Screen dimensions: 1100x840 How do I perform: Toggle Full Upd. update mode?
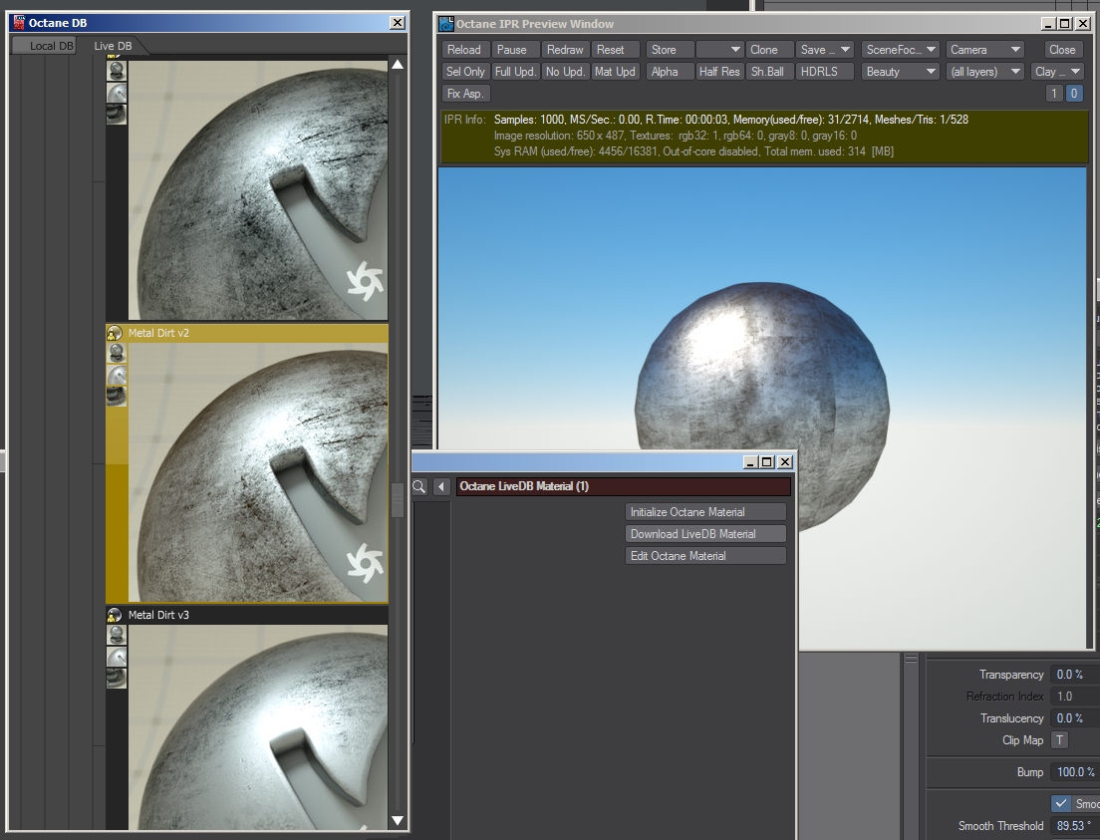(x=515, y=72)
